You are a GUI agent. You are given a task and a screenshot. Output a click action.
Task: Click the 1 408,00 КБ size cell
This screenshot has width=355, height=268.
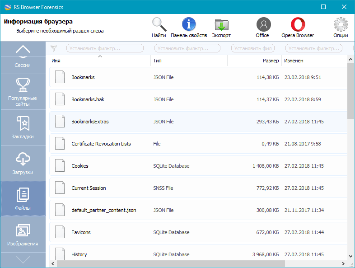click(x=266, y=166)
